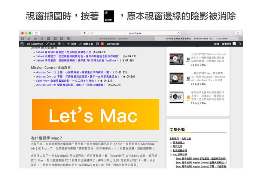
Task: Open the 新增 new content menu
Action: [71, 44]
